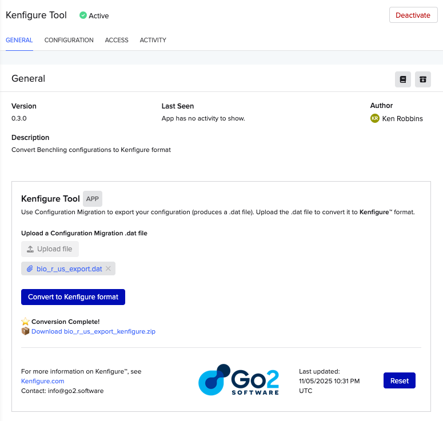Open the Kenfigure.com link

pyautogui.click(x=42, y=381)
